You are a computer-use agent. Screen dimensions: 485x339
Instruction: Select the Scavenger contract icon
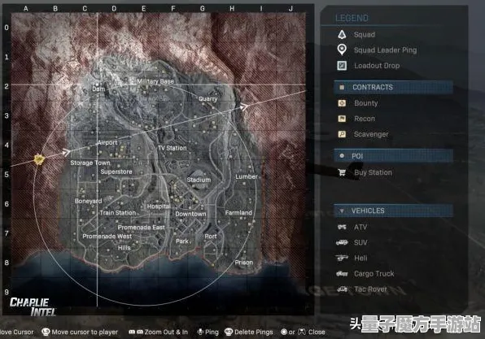click(x=342, y=134)
